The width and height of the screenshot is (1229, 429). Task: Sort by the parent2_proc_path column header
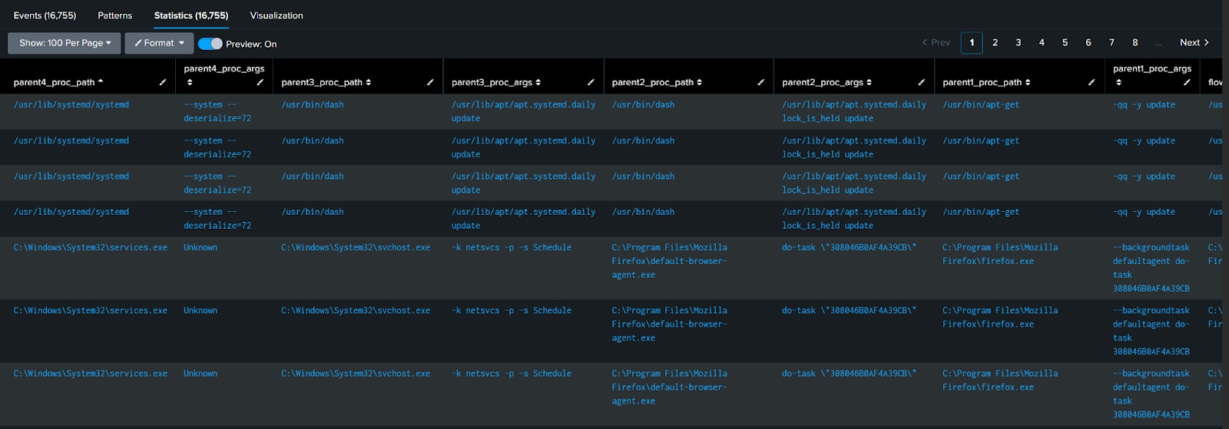[657, 82]
